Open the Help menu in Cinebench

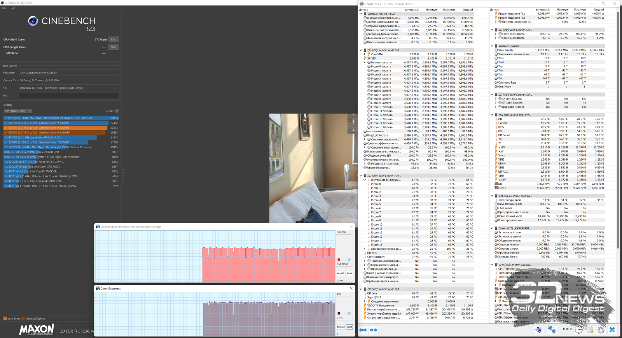[x=12, y=8]
